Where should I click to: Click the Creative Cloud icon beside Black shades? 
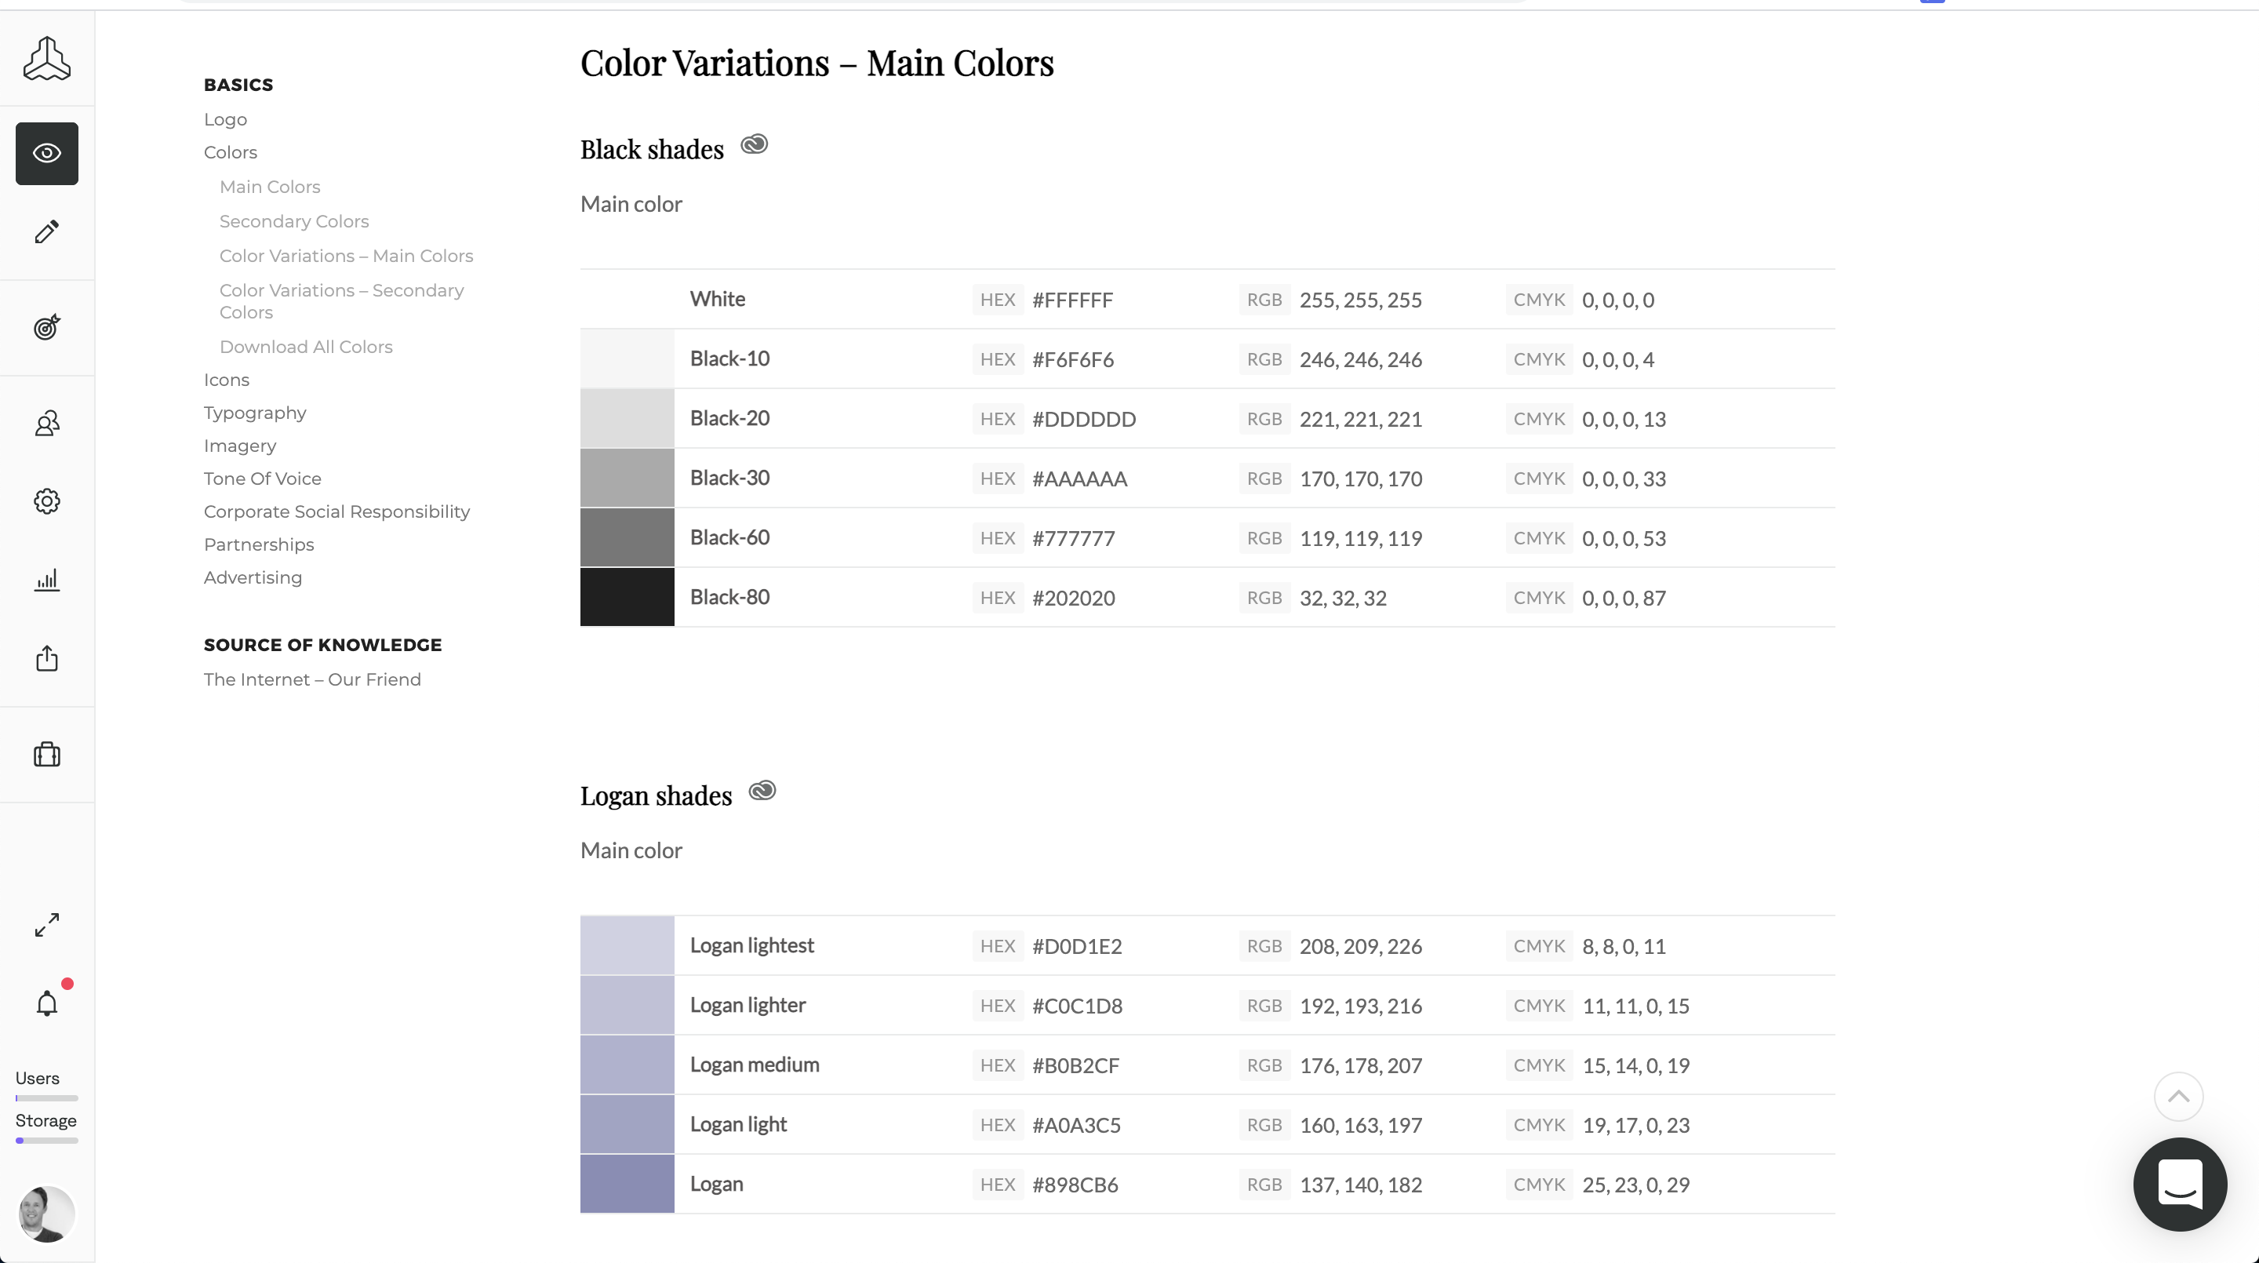754,144
